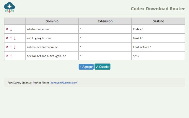Edit the mail.google.com domain field
This screenshot has height=118, width=189.
pyautogui.click(x=52, y=38)
